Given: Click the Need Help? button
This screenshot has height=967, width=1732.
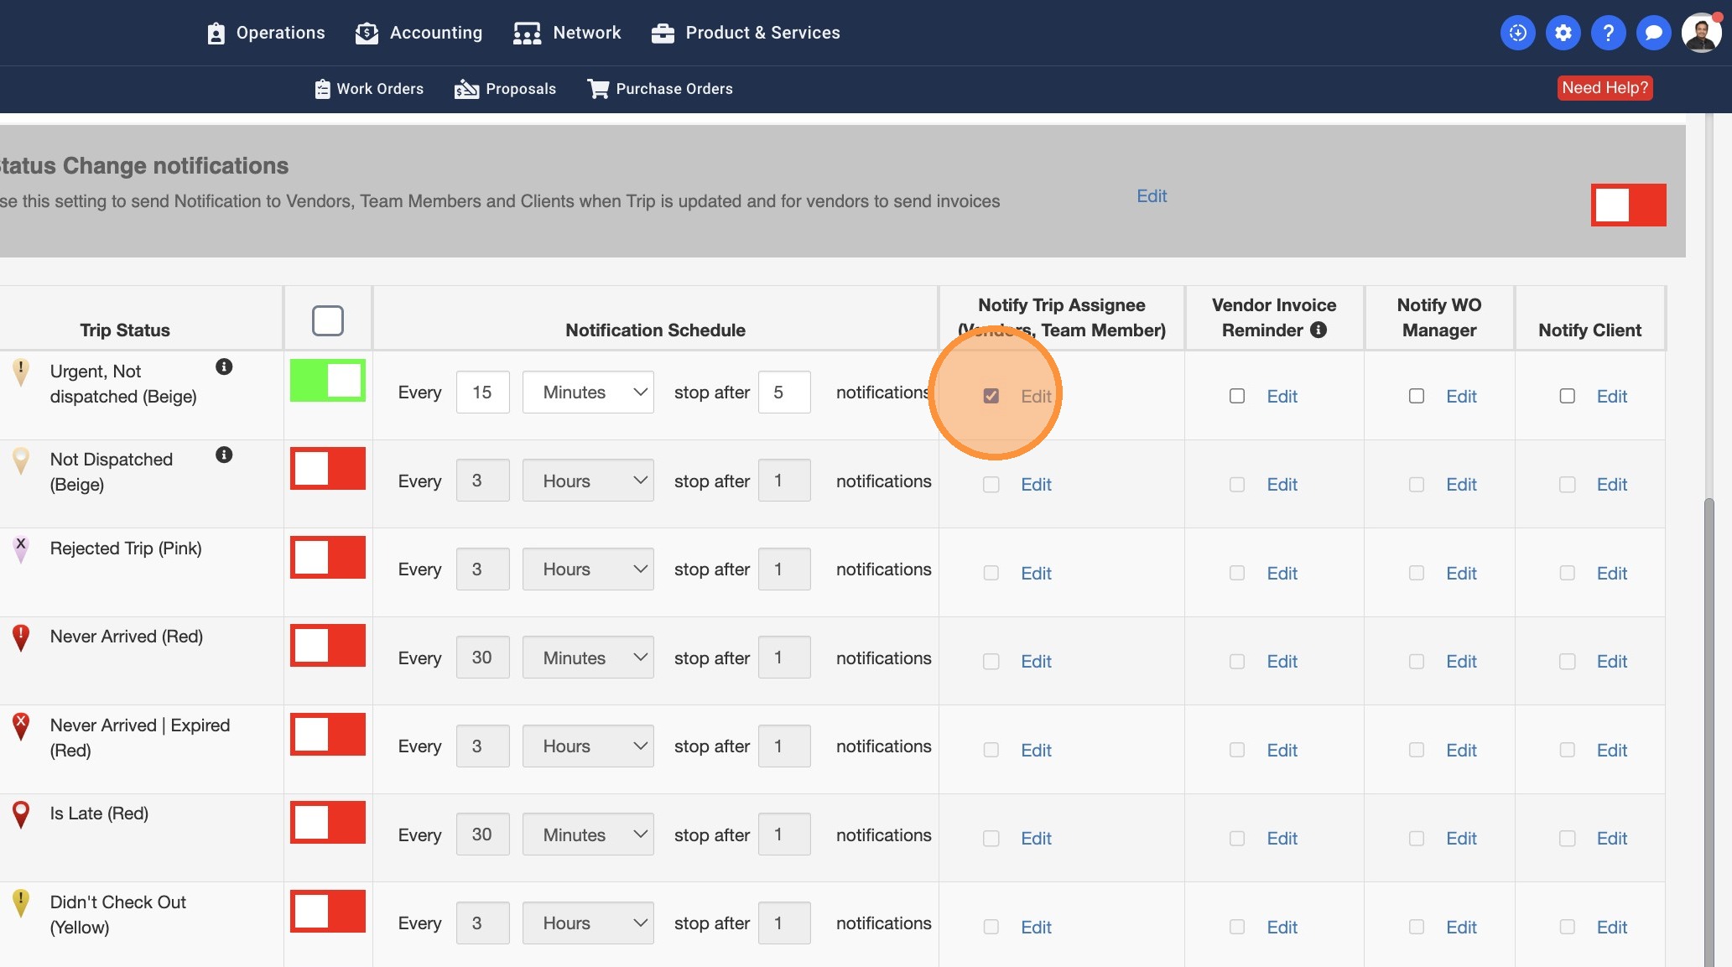Looking at the screenshot, I should pos(1605,88).
